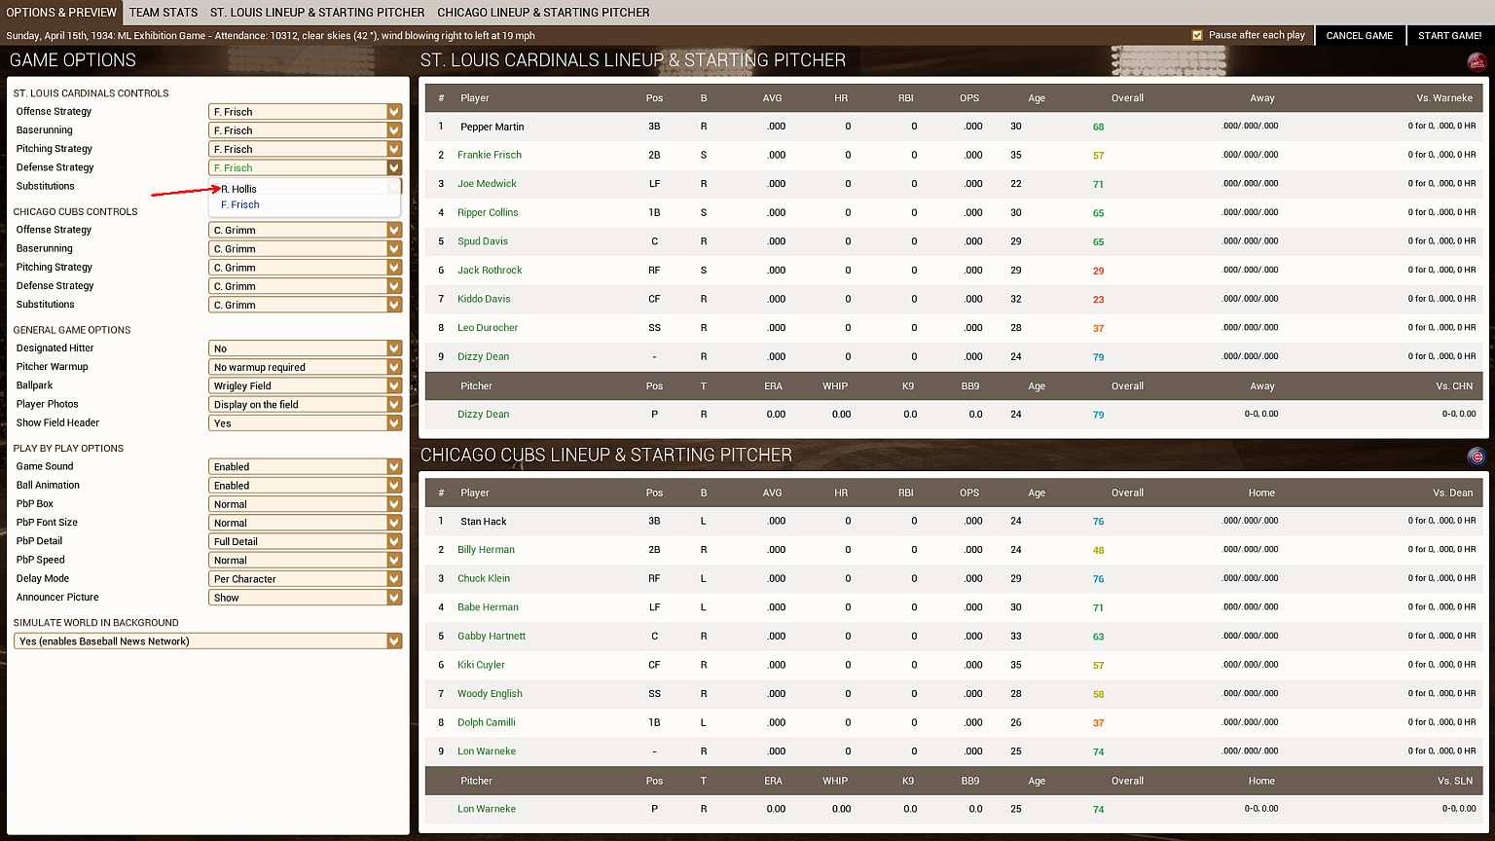Open the Pitcher Warmup dropdown
The width and height of the screenshot is (1495, 841).
pos(305,367)
